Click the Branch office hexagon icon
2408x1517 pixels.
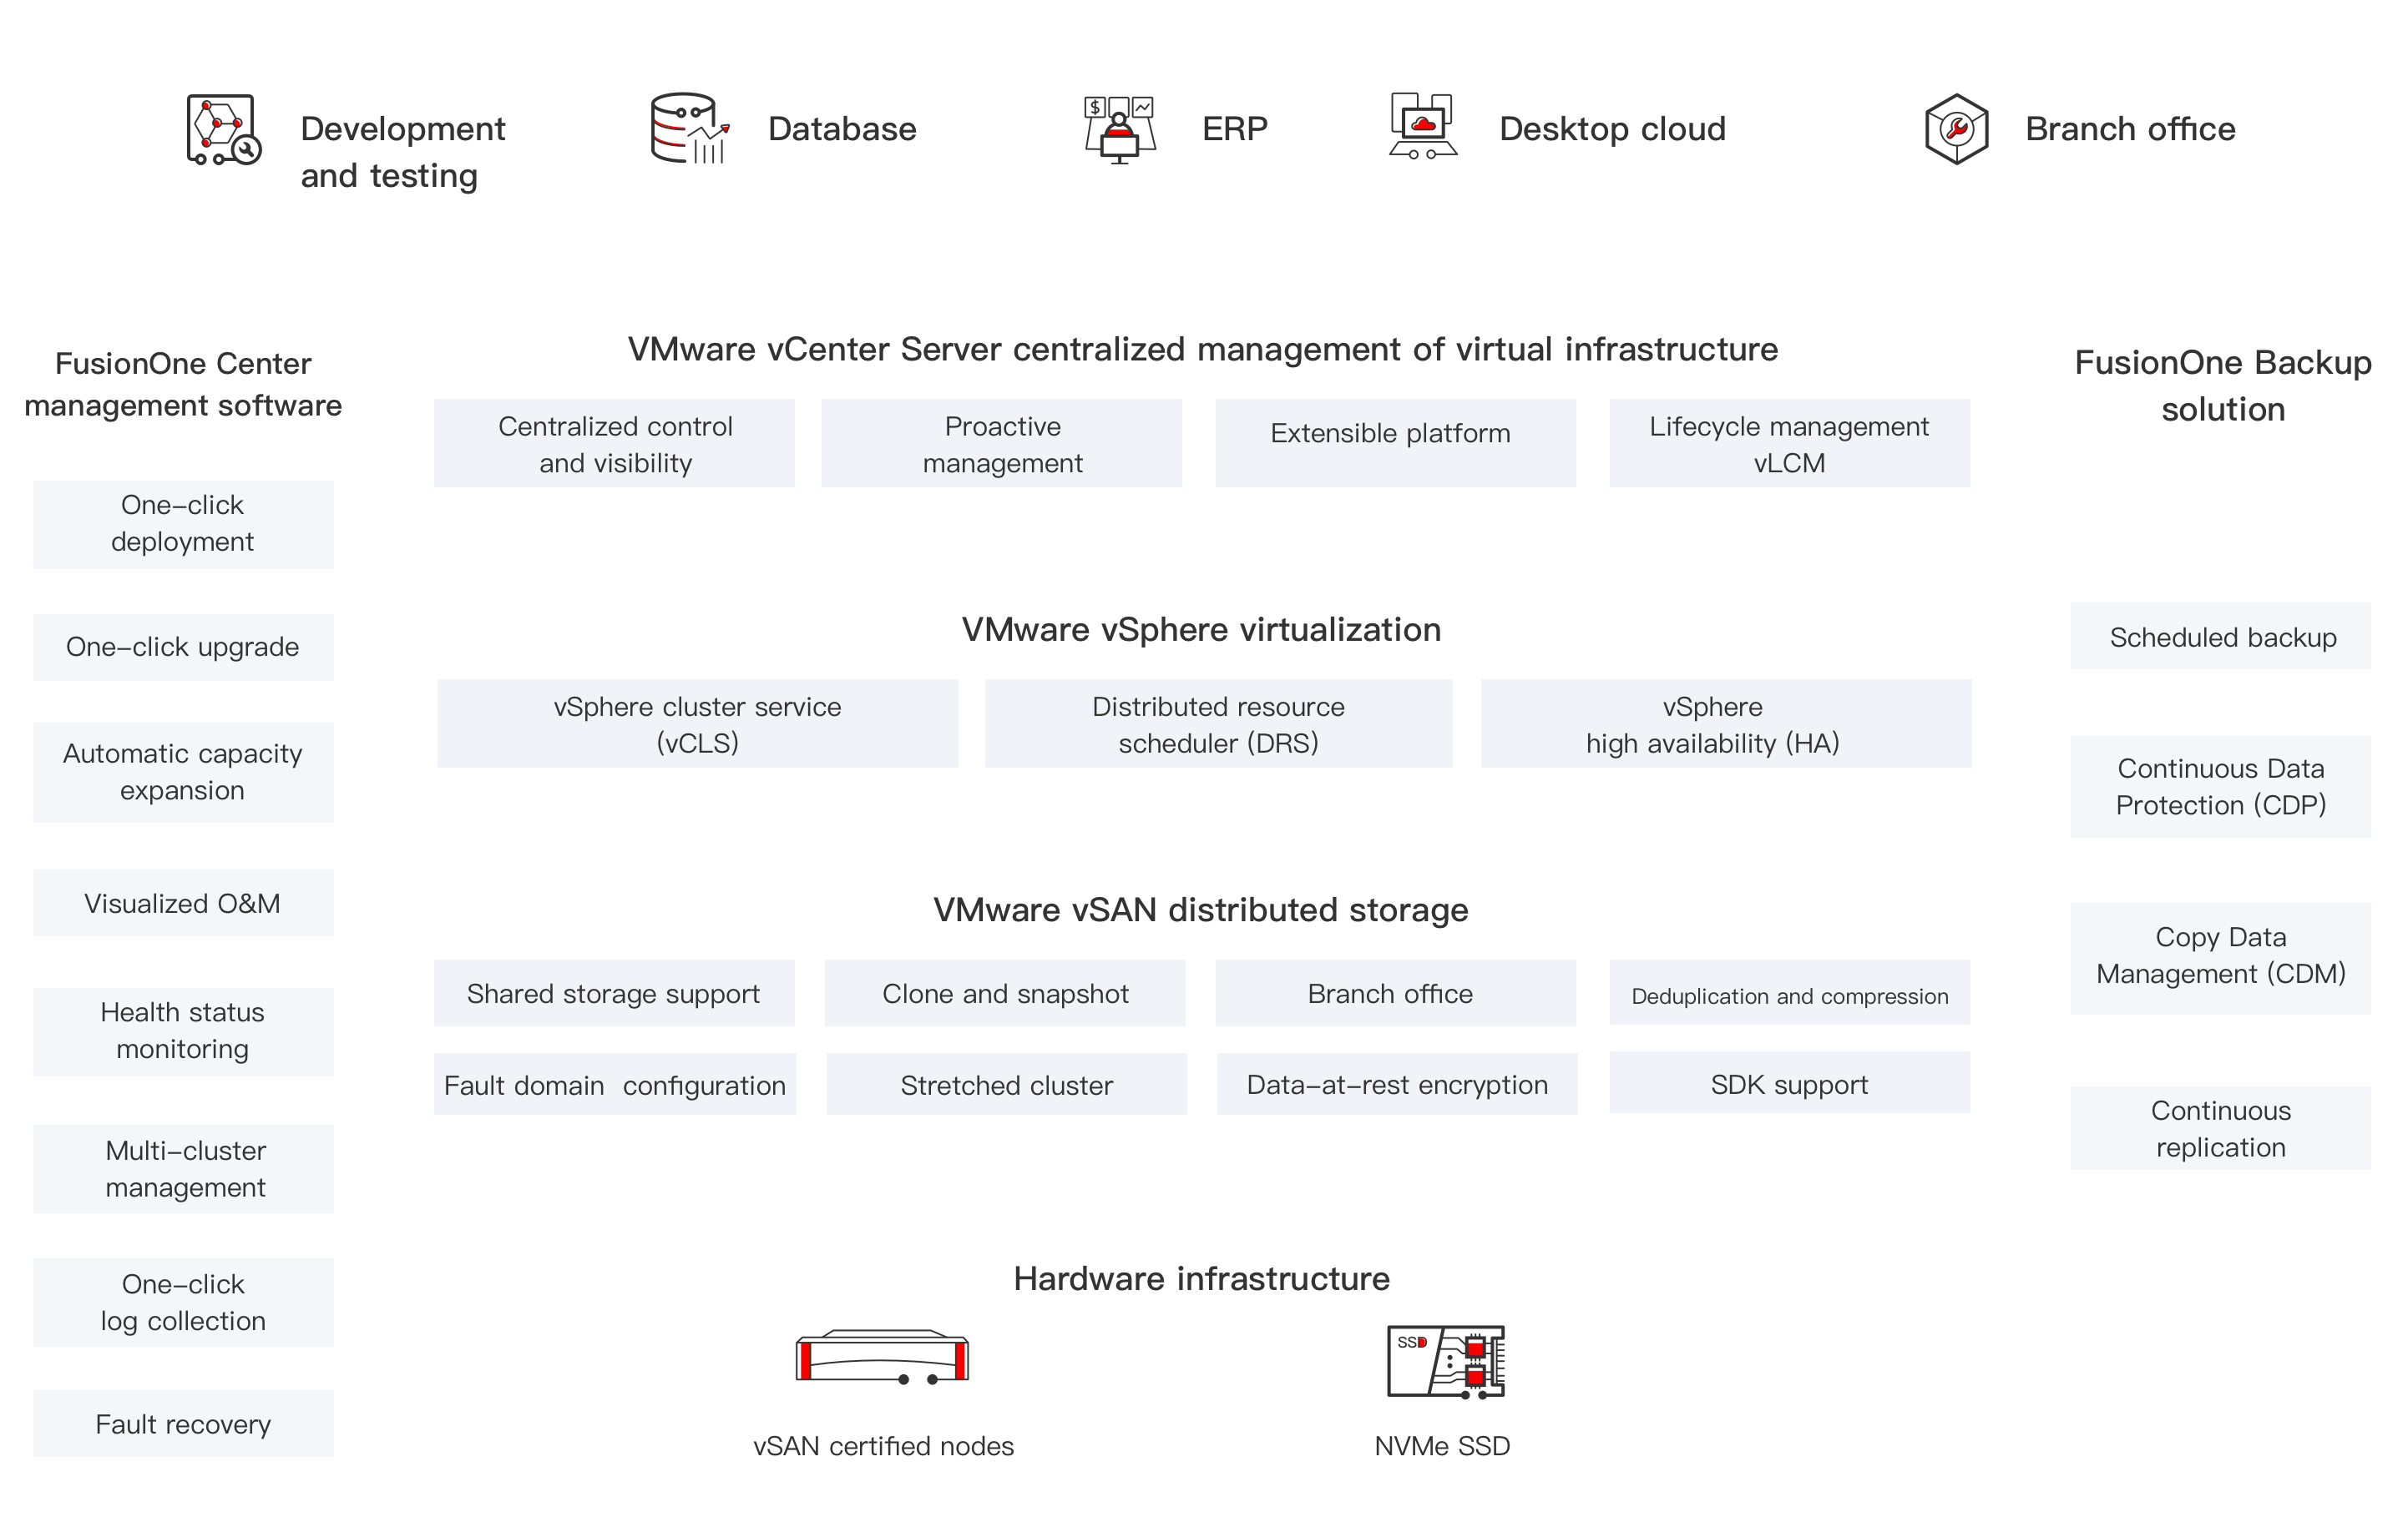pyautogui.click(x=1956, y=129)
